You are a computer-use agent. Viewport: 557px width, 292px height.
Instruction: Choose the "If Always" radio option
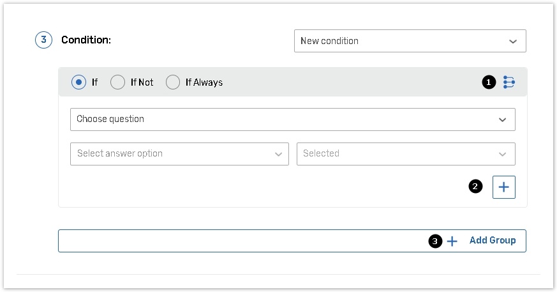coord(172,82)
